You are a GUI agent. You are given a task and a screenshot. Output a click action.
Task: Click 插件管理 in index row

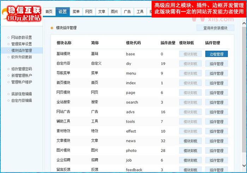tap(216, 83)
